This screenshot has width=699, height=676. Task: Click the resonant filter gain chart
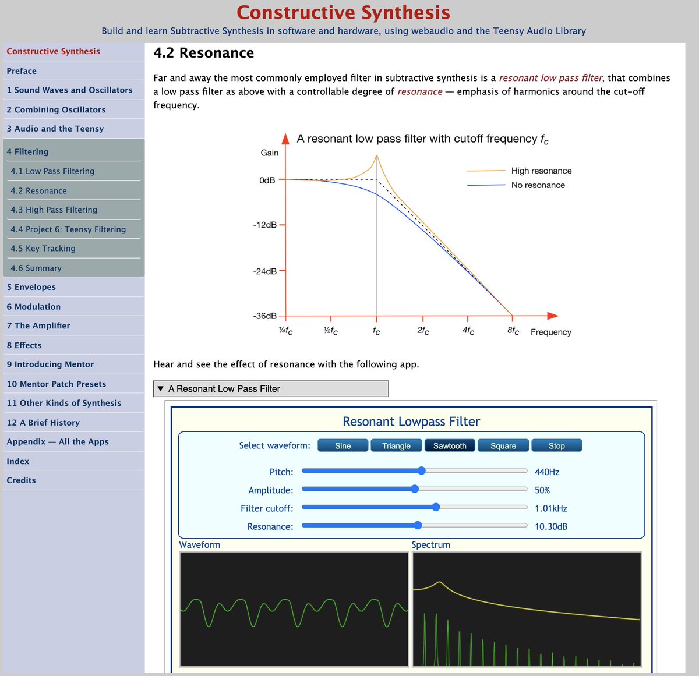coord(414,235)
